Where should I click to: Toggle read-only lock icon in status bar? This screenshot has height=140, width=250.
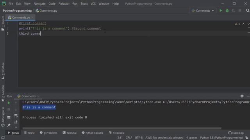tap(247, 138)
